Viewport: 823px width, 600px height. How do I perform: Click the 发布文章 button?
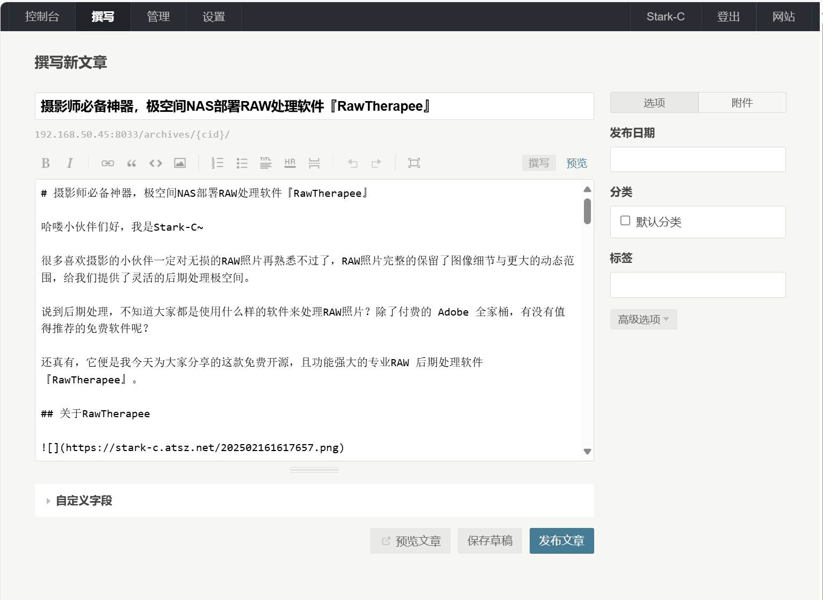pos(562,541)
